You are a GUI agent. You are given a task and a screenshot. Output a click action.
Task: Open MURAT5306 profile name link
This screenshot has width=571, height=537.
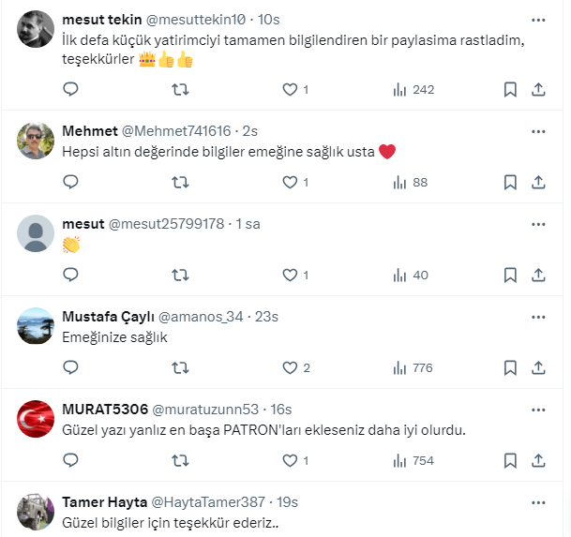click(x=103, y=410)
